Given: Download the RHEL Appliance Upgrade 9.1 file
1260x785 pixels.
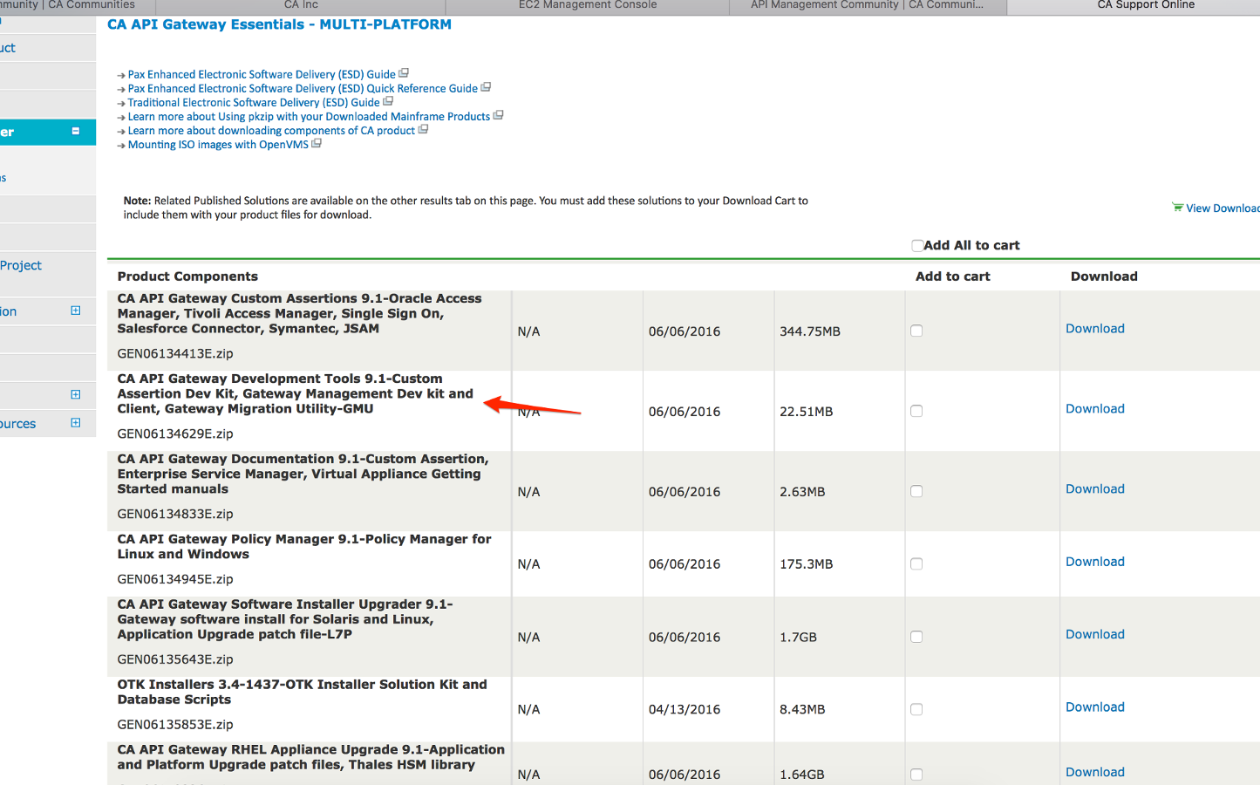Looking at the screenshot, I should [1095, 772].
